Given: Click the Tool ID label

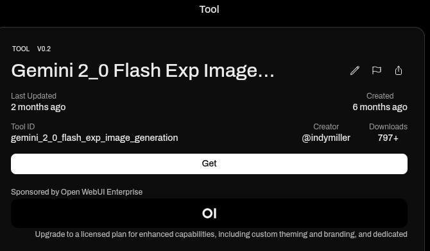Looking at the screenshot, I should click(22, 127).
